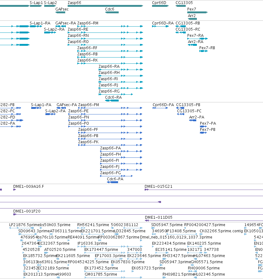Select transcript S-Lap2-RA

pos(50,32)
